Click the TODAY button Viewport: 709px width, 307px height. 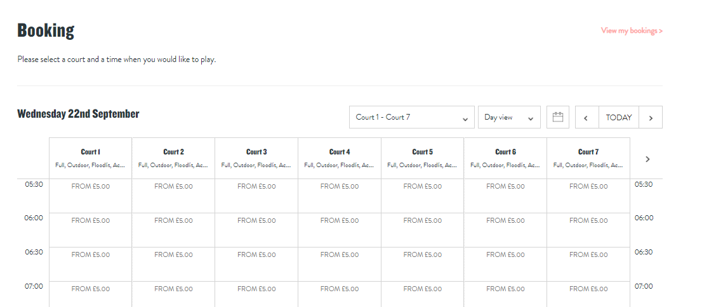(x=618, y=117)
